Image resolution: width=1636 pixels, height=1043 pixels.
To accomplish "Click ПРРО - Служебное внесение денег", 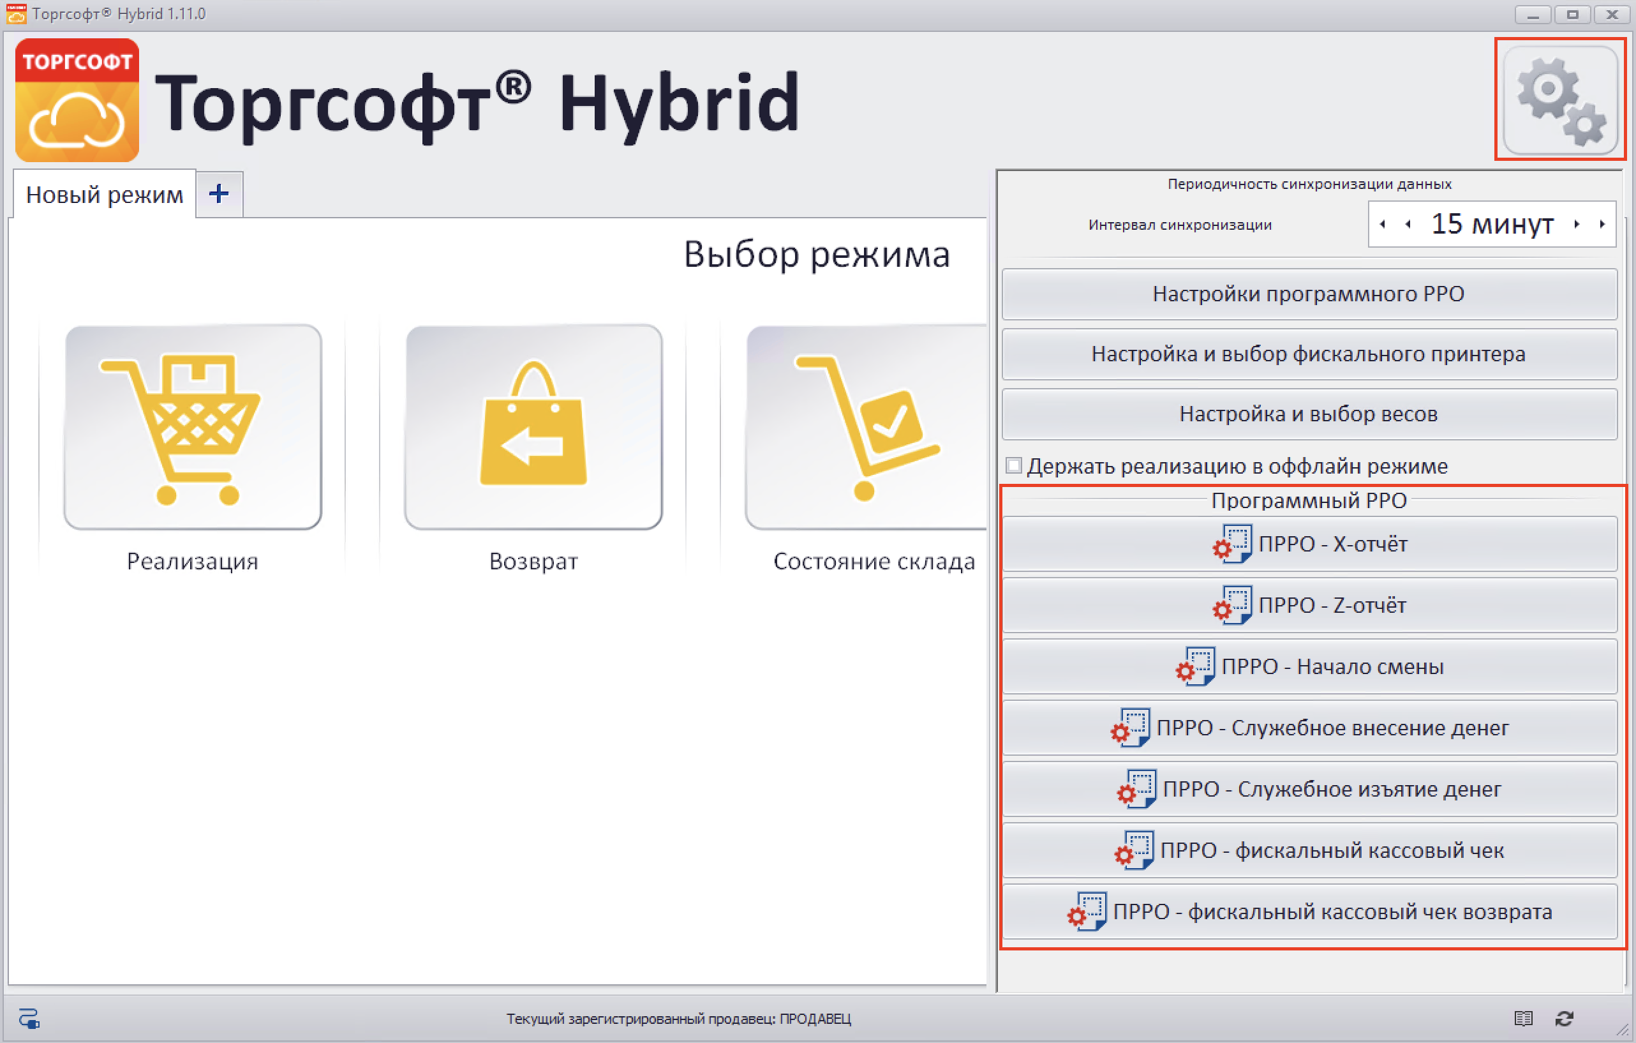I will (1309, 727).
